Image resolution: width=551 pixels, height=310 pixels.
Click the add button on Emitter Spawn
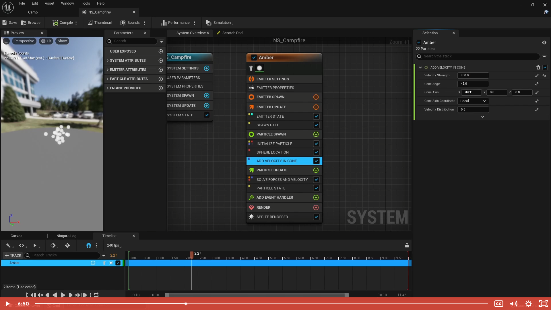tap(316, 97)
